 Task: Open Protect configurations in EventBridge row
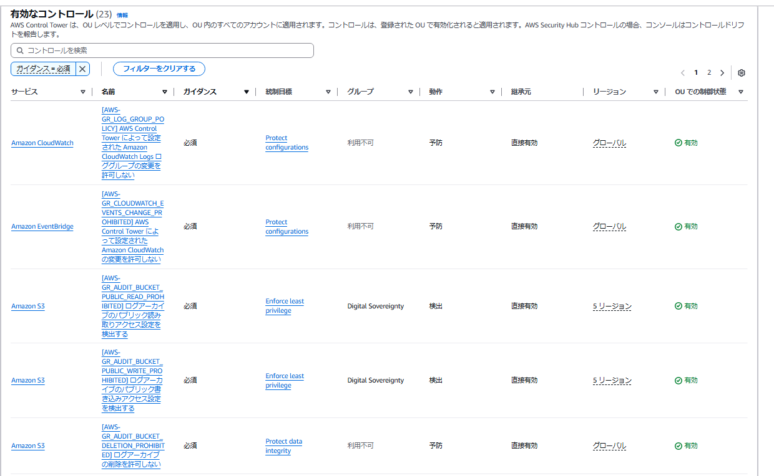[287, 227]
